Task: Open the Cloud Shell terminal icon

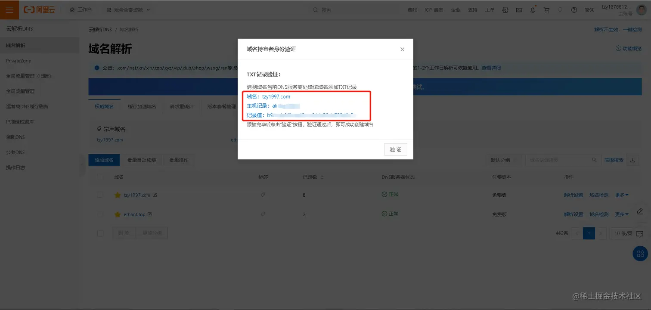Action: pos(519,10)
